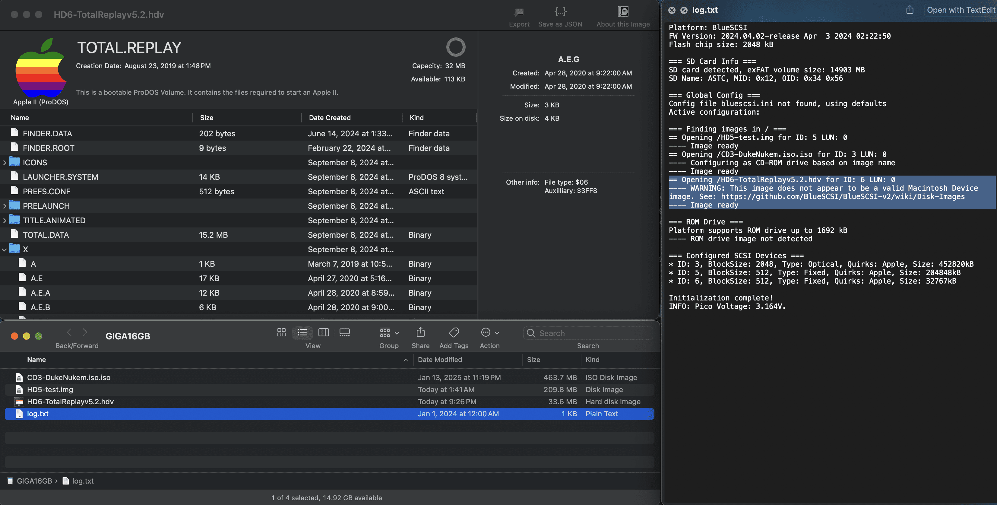The height and width of the screenshot is (505, 997).
Task: Collapse the X folder
Action: pyautogui.click(x=4, y=249)
